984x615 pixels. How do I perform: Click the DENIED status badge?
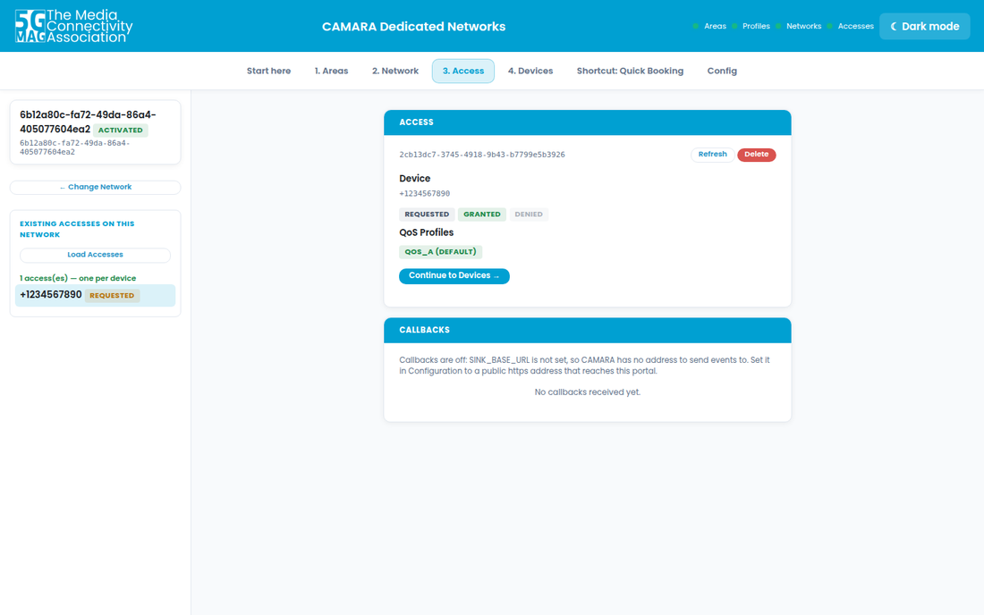coord(529,215)
